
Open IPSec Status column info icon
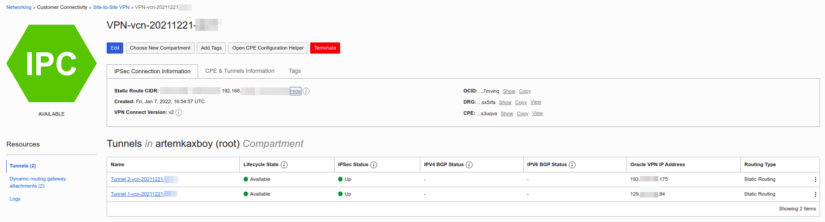[x=374, y=165]
